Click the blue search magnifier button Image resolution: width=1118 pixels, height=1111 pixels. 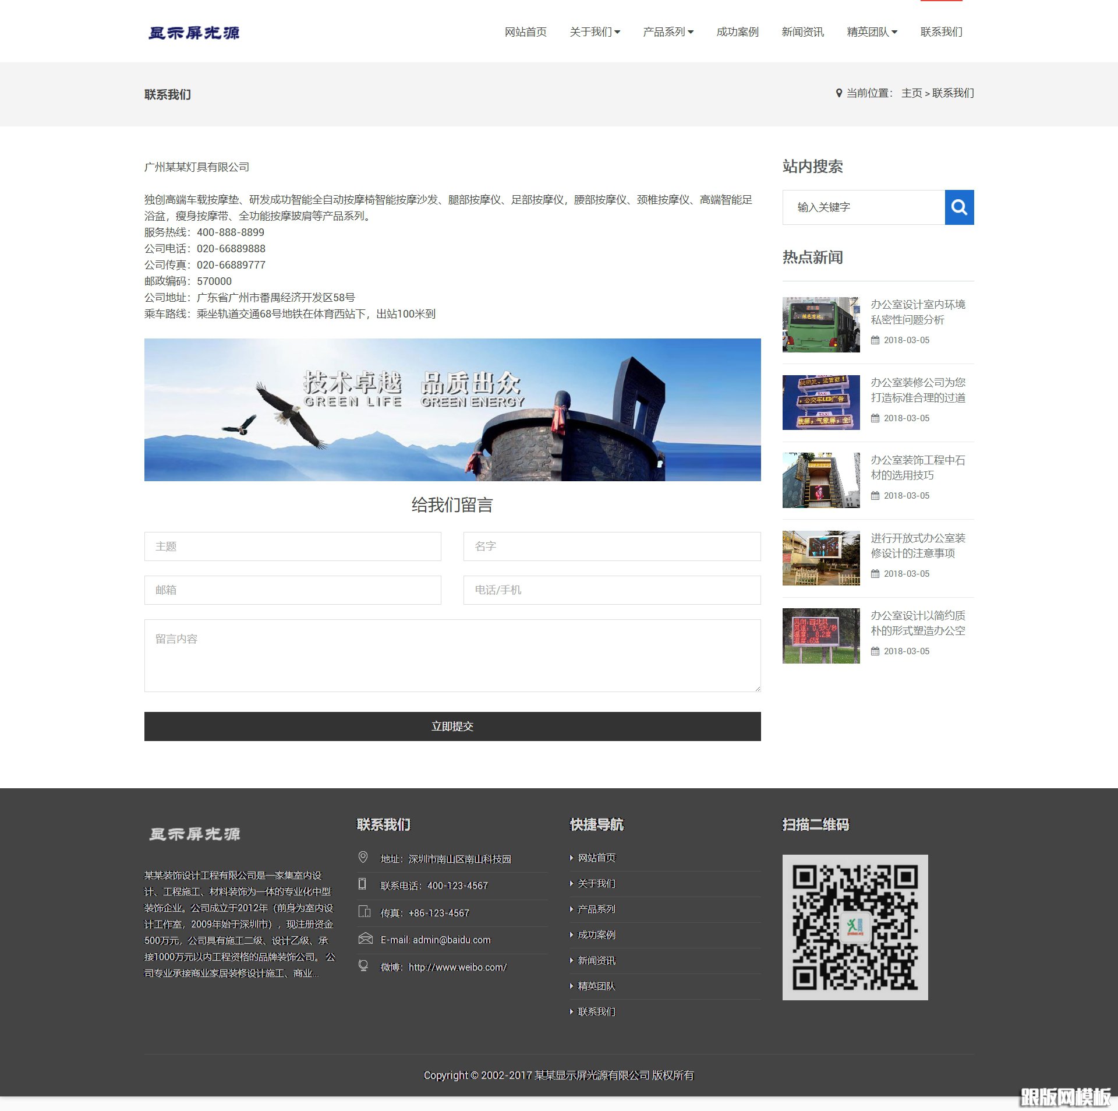click(x=958, y=207)
